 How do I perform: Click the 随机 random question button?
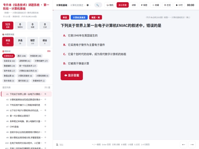[x=110, y=5]
